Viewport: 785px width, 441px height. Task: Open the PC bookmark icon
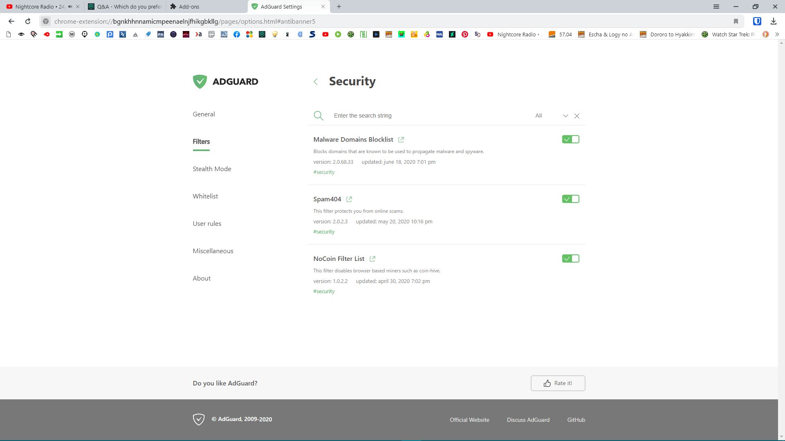pos(224,35)
